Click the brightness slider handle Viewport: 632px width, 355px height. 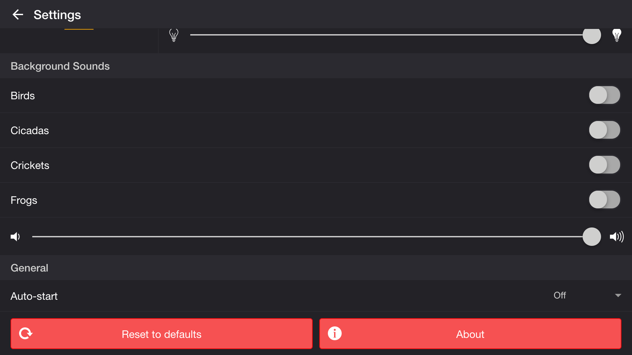coord(592,35)
